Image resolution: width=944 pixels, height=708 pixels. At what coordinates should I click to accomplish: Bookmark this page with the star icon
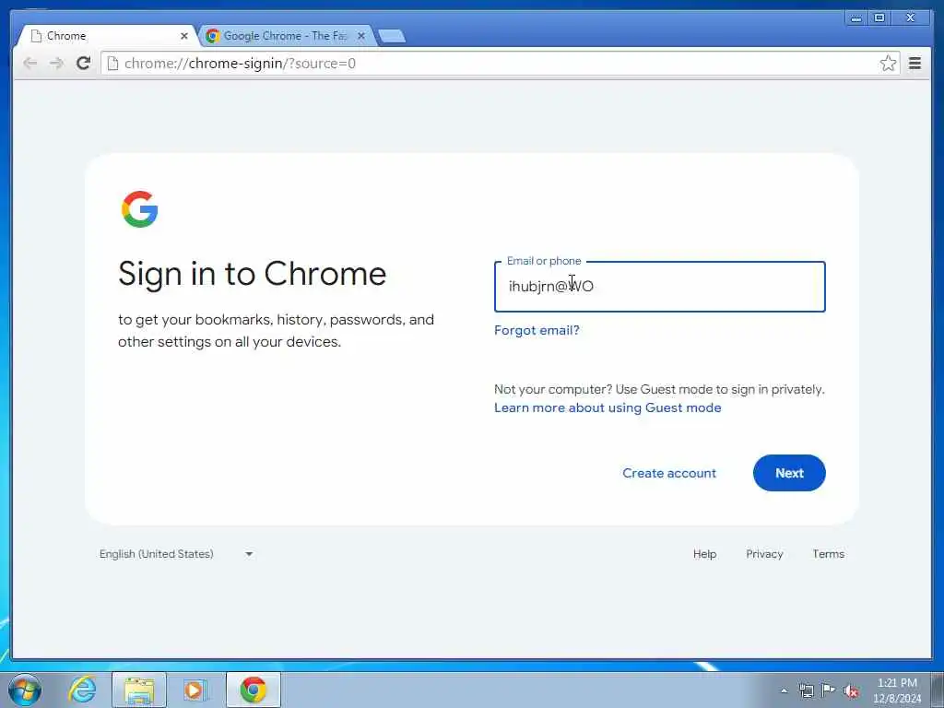tap(888, 64)
